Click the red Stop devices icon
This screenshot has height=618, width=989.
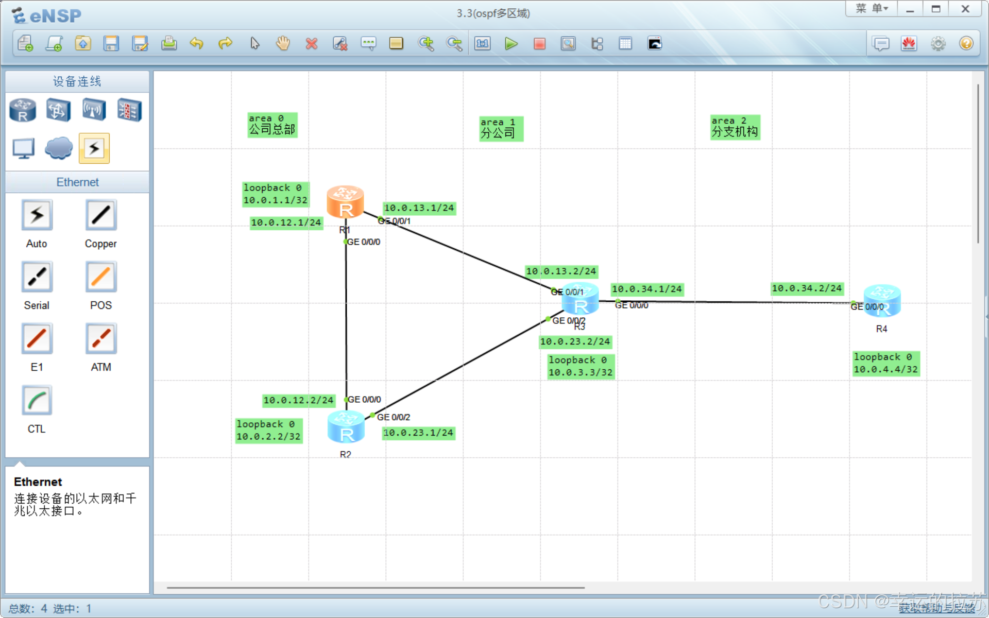[539, 44]
